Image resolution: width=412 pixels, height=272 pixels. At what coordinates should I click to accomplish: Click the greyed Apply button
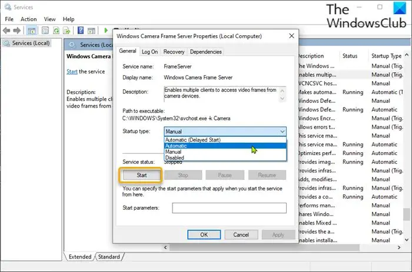(278, 235)
